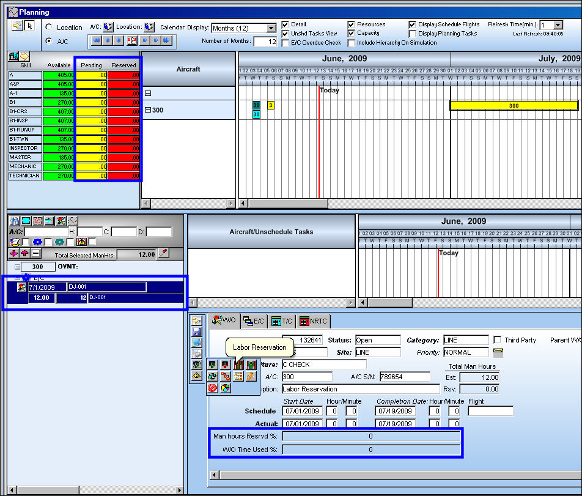Click the calendar today icon between navigation arrows
The height and width of the screenshot is (496, 582).
pos(132,40)
